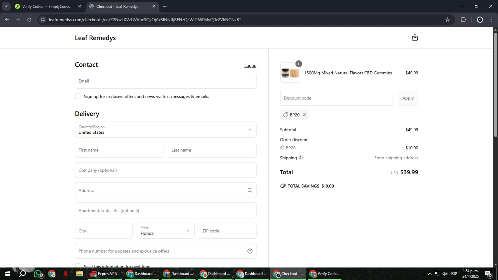The height and width of the screenshot is (280, 498).
Task: Click the City field
Action: pos(104,231)
